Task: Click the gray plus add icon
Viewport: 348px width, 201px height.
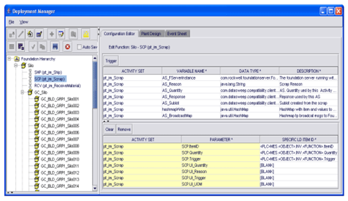Action: pyautogui.click(x=52, y=34)
